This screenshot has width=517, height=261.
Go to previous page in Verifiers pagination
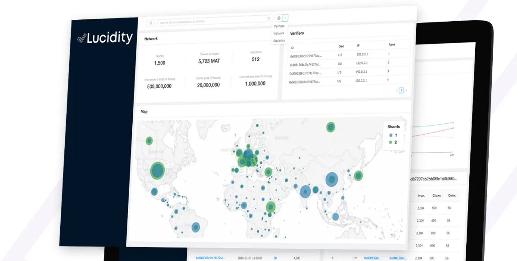click(x=397, y=90)
